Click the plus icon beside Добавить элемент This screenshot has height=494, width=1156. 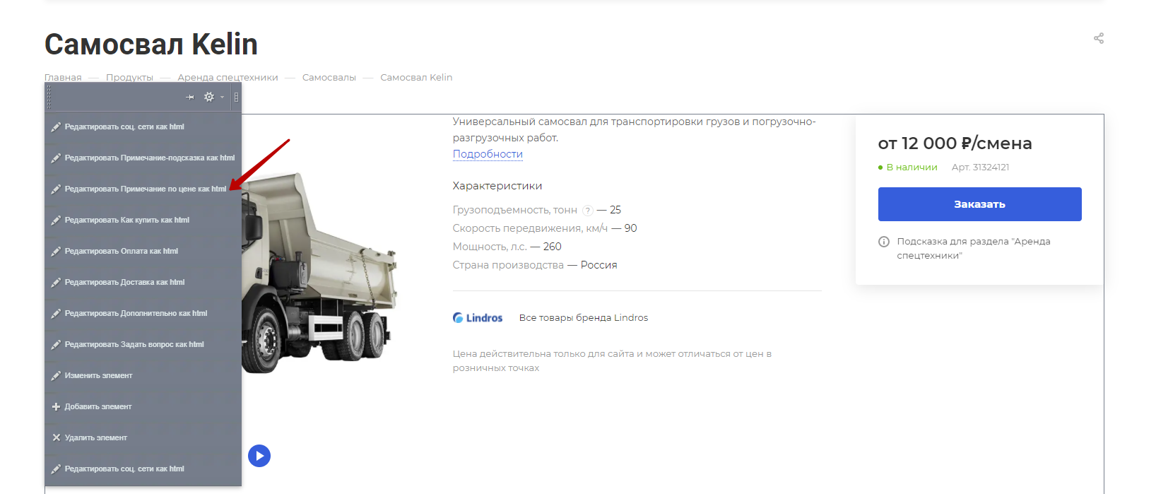pos(56,407)
